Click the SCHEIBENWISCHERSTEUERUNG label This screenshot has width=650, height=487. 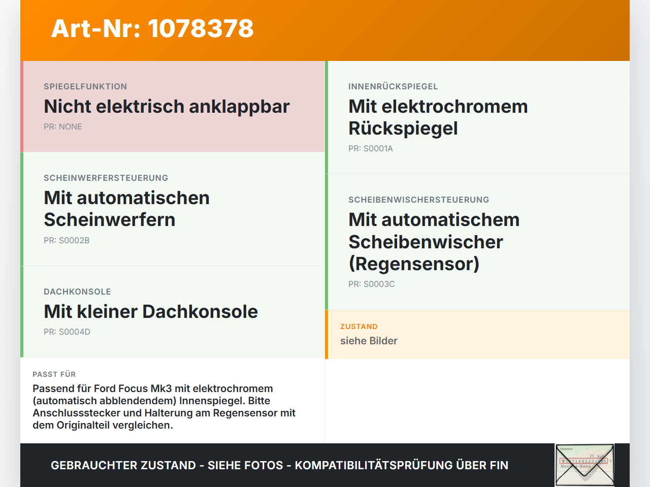point(419,200)
